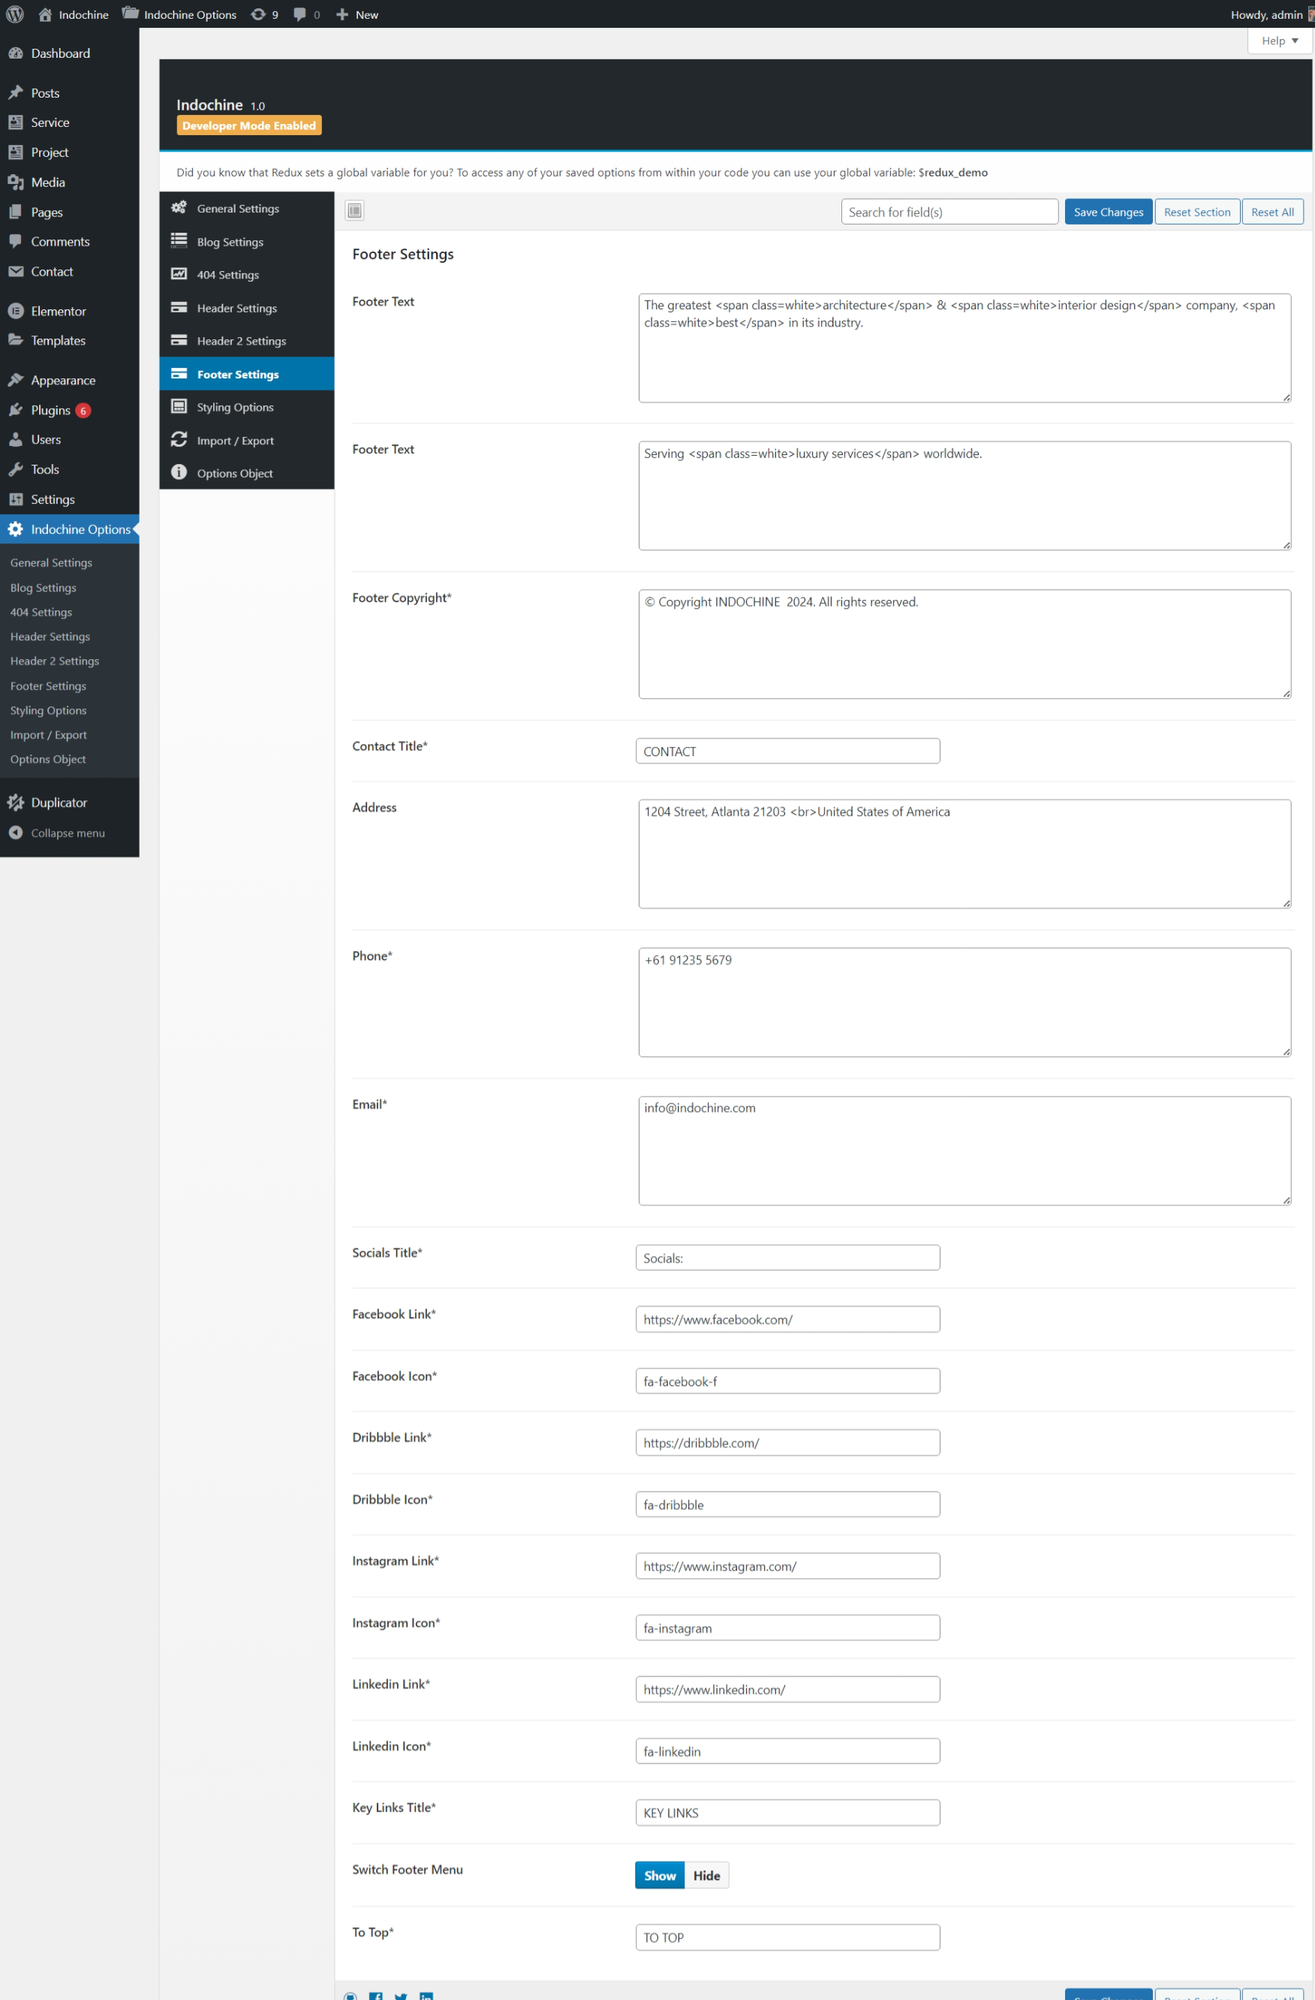Open Styling Options in the Redux panel
Screen dimensions: 1315x2000
point(235,408)
